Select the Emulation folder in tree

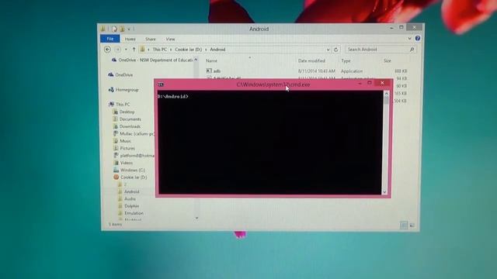pyautogui.click(x=134, y=213)
